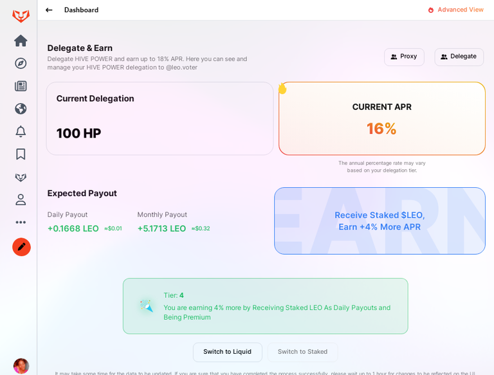Viewport: 494px width, 375px height.
Task: Switch payout to Liquid
Action: tap(228, 352)
